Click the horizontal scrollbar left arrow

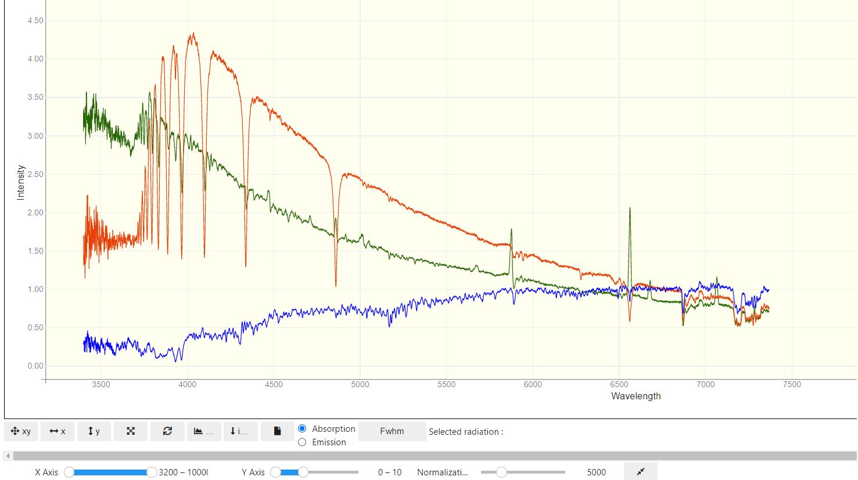click(x=8, y=456)
